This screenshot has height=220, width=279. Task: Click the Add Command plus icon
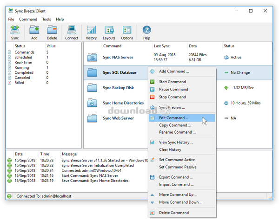click(x=152, y=71)
